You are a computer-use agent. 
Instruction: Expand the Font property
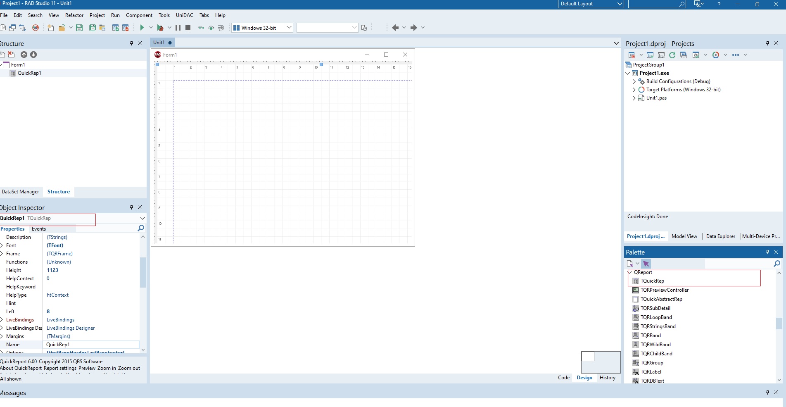coord(2,245)
